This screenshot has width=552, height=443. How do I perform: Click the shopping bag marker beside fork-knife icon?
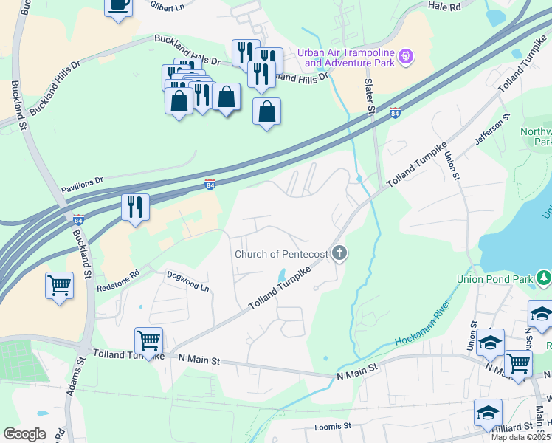pyautogui.click(x=227, y=97)
